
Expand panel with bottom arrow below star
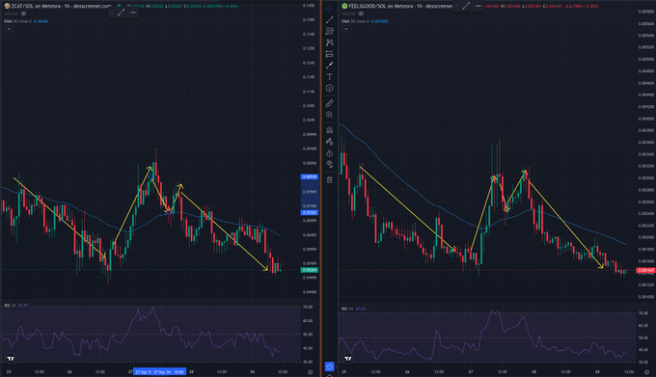(330, 375)
